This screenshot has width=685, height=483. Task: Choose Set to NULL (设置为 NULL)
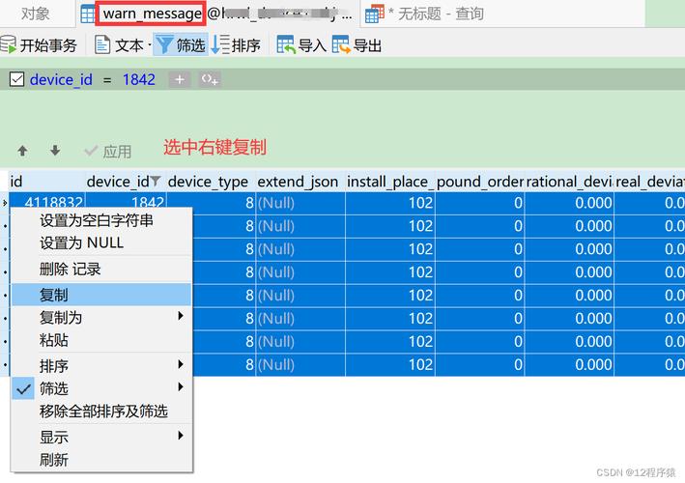coord(101,242)
